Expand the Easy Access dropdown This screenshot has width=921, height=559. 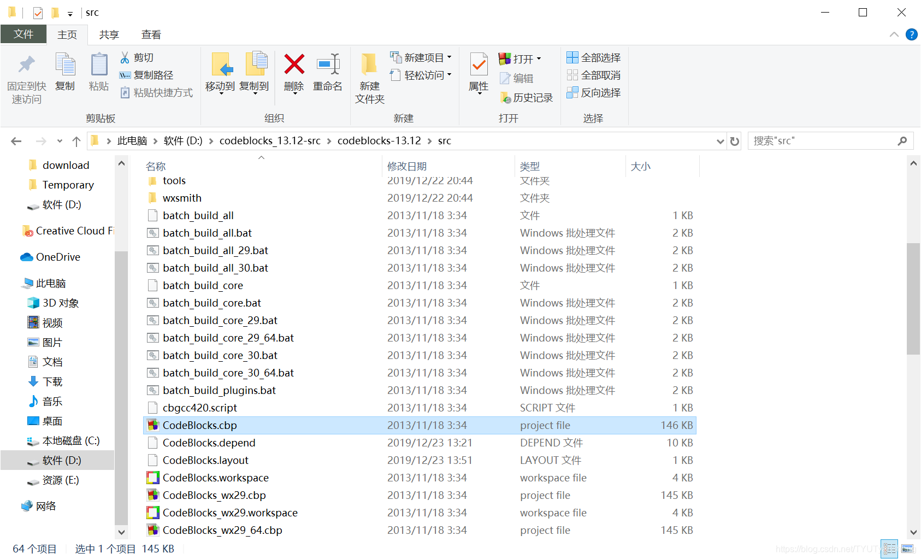(x=450, y=75)
